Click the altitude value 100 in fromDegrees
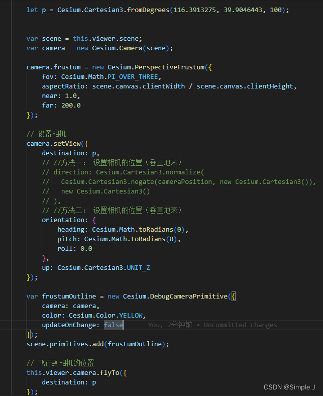 tap(276, 10)
